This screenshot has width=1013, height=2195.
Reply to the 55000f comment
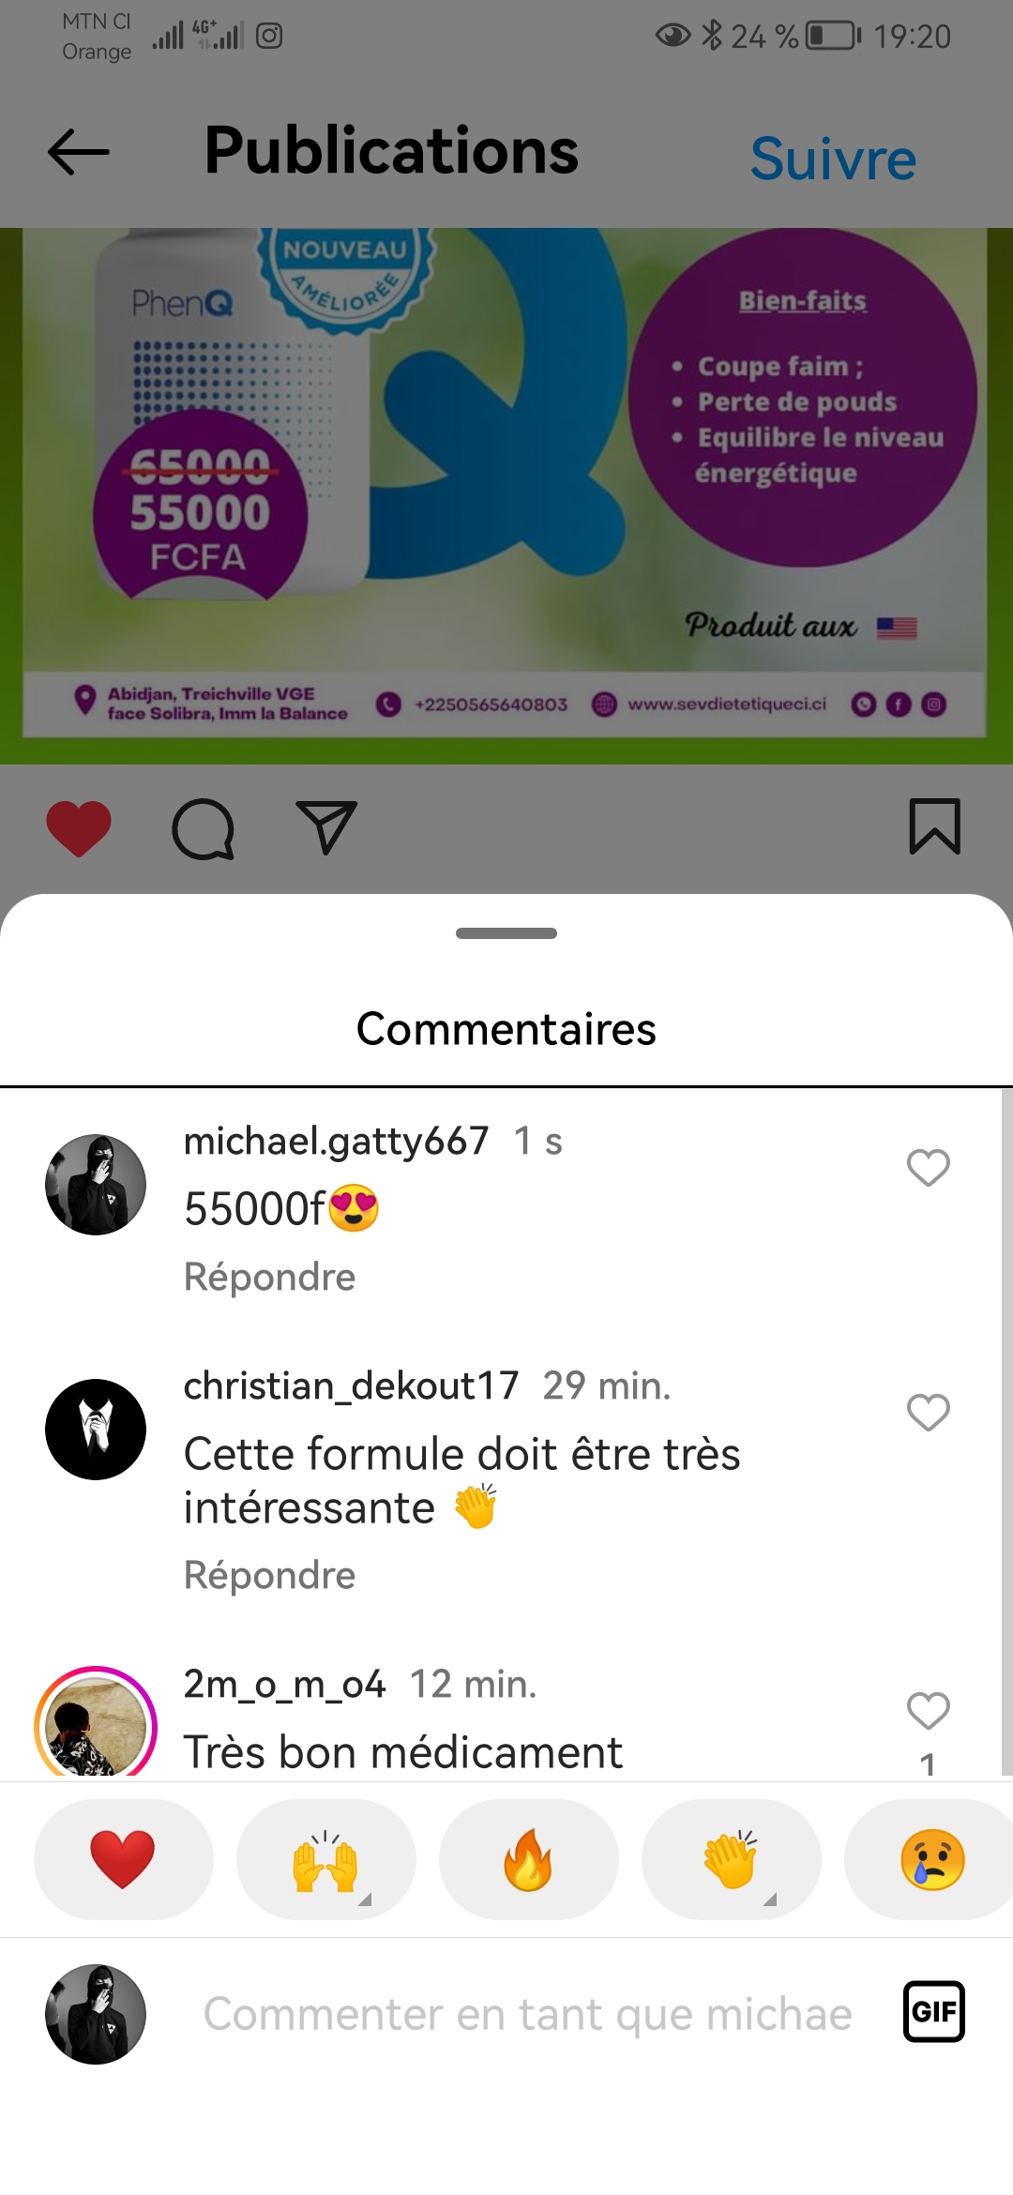pyautogui.click(x=270, y=1277)
